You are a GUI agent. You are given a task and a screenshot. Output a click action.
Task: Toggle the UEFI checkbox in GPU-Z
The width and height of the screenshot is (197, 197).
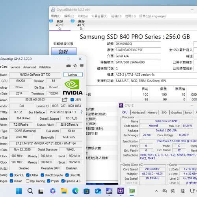[x=72, y=100]
